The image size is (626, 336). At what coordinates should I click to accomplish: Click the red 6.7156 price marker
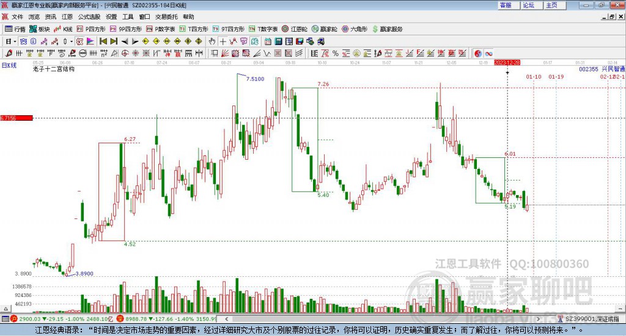tap(17, 118)
